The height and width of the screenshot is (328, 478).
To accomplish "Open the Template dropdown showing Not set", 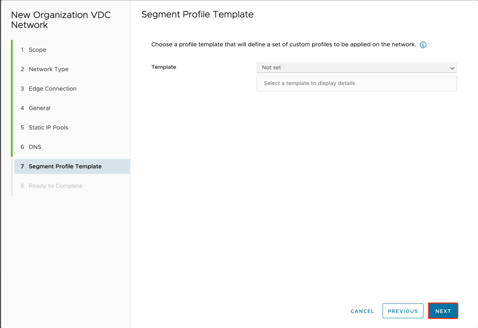I will 350,68.
